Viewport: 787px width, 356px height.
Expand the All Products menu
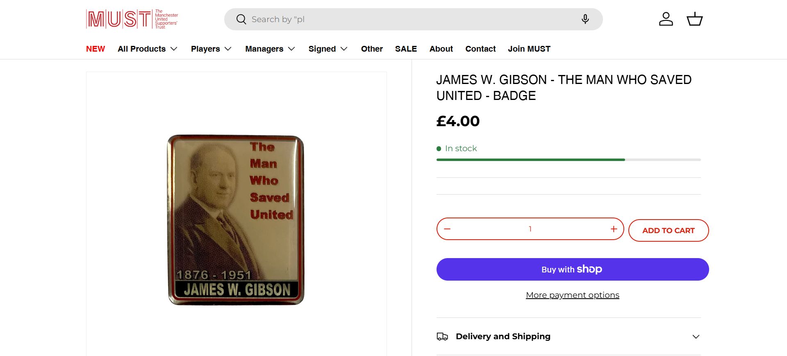coord(148,49)
